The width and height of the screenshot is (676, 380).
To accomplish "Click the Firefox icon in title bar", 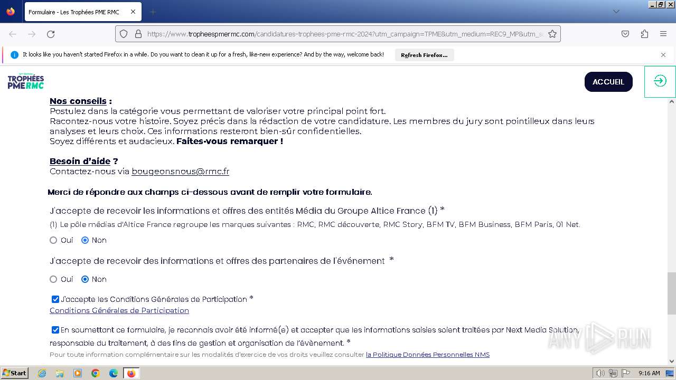I will tap(11, 12).
